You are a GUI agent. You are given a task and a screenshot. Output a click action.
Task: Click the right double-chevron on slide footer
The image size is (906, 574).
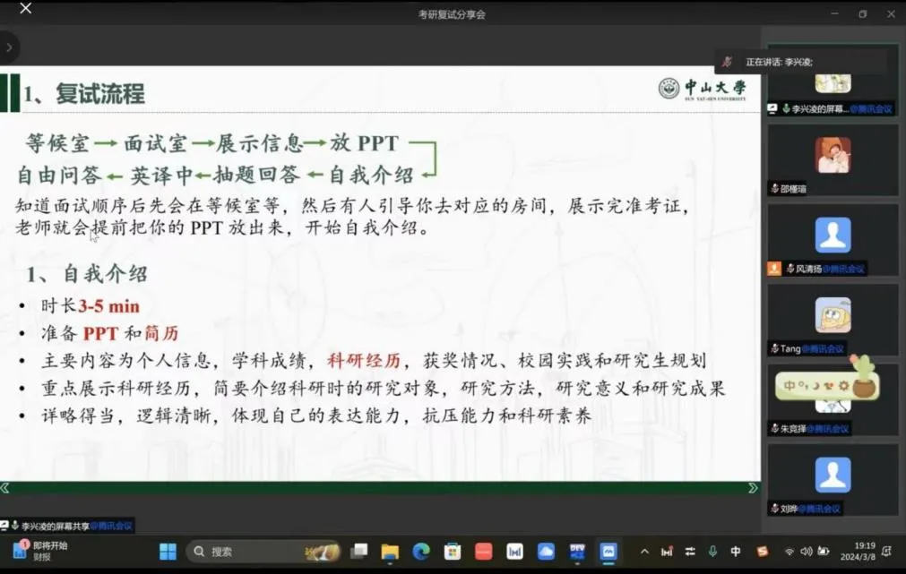pos(753,488)
